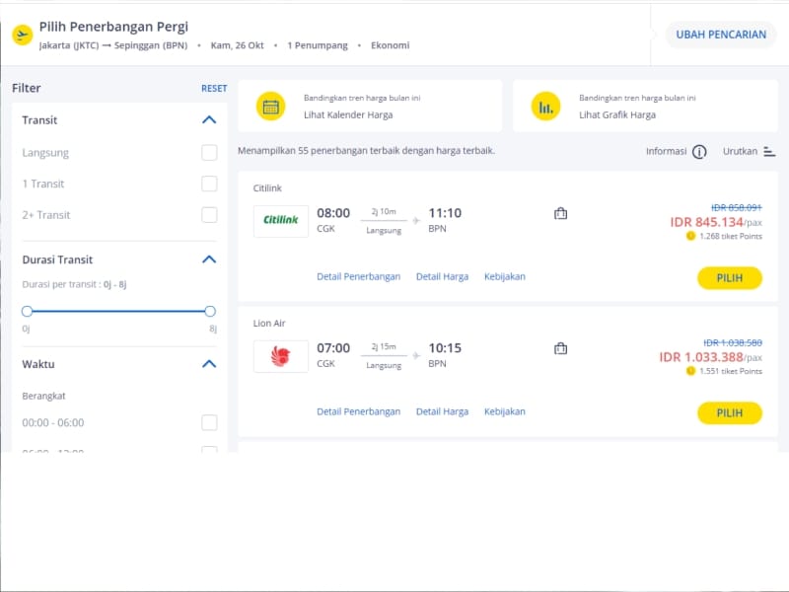Click the yellow airplane icon in header
This screenshot has height=592, width=789.
[22, 35]
